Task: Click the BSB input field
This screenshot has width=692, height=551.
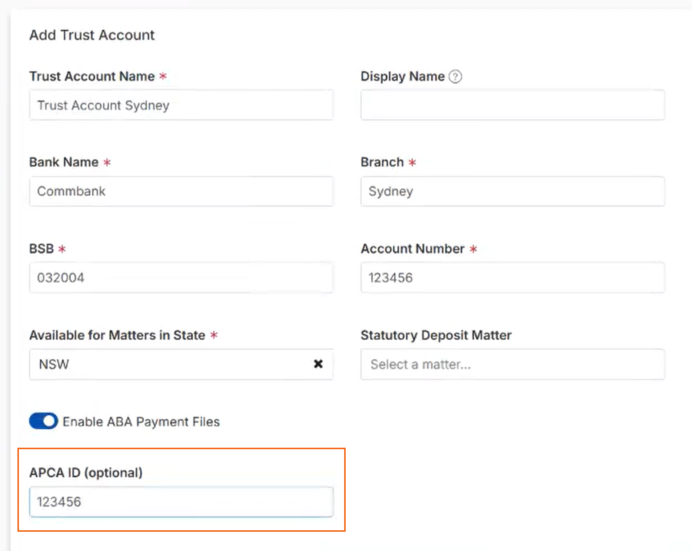Action: coord(181,278)
